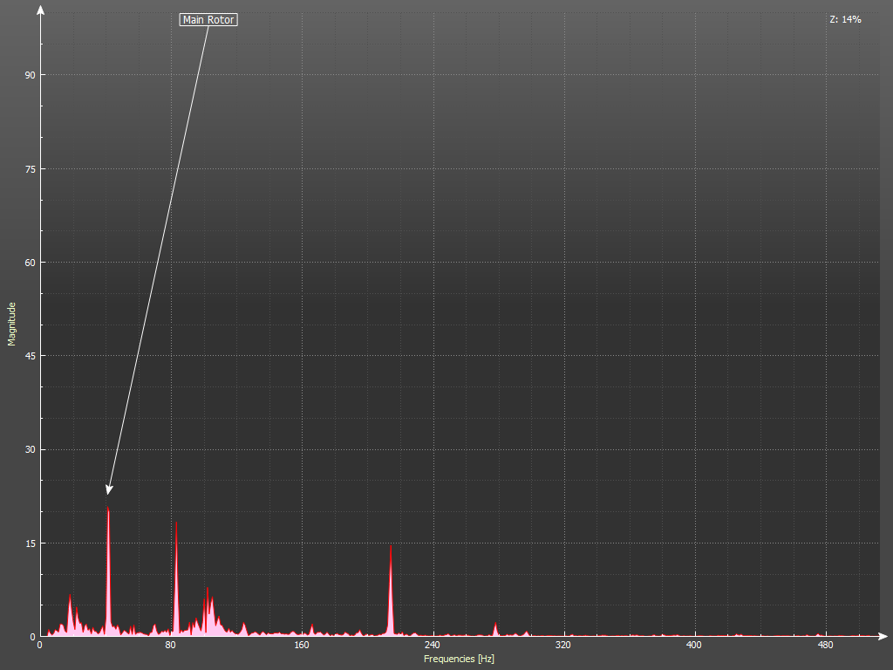Click the 15 tick label on magnitude axis
The width and height of the screenshot is (893, 670).
pyautogui.click(x=30, y=544)
